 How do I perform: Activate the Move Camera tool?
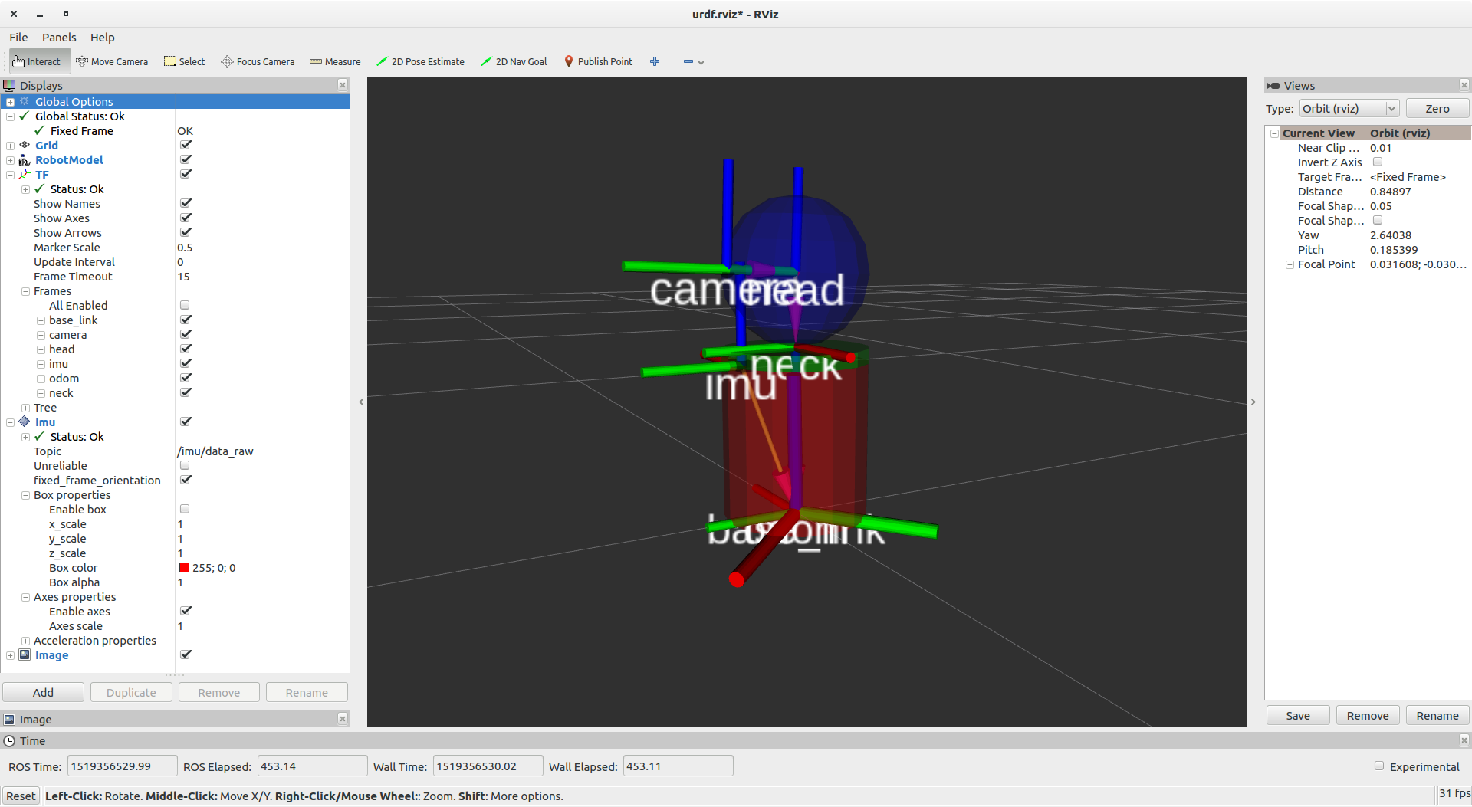tap(112, 61)
